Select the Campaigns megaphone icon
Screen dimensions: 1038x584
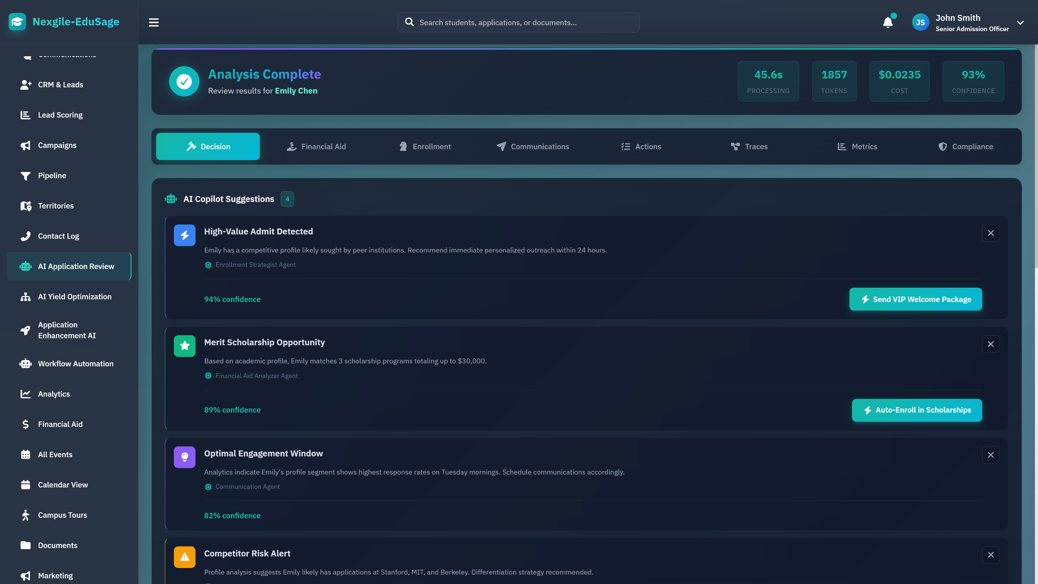[25, 145]
